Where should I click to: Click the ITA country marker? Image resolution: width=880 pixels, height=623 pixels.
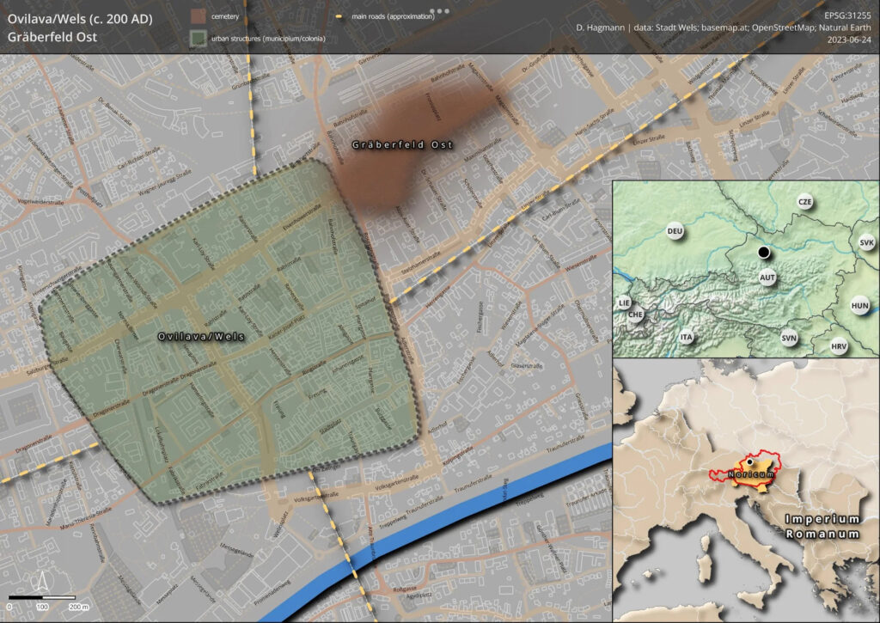[x=686, y=338]
